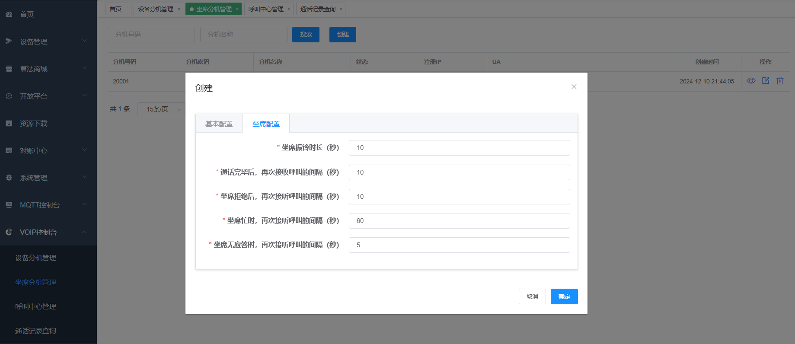This screenshot has width=795, height=344.
Task: Collapse the VOIP控制台 menu chevron
Action: pos(85,232)
